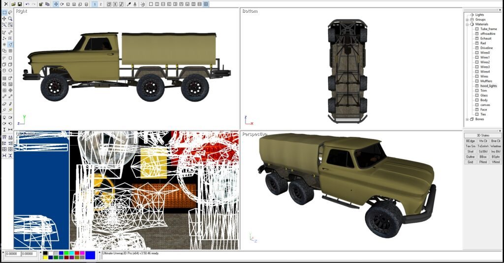
Task: Click the eyedropper icon in top toolbar
Action: 129,4
